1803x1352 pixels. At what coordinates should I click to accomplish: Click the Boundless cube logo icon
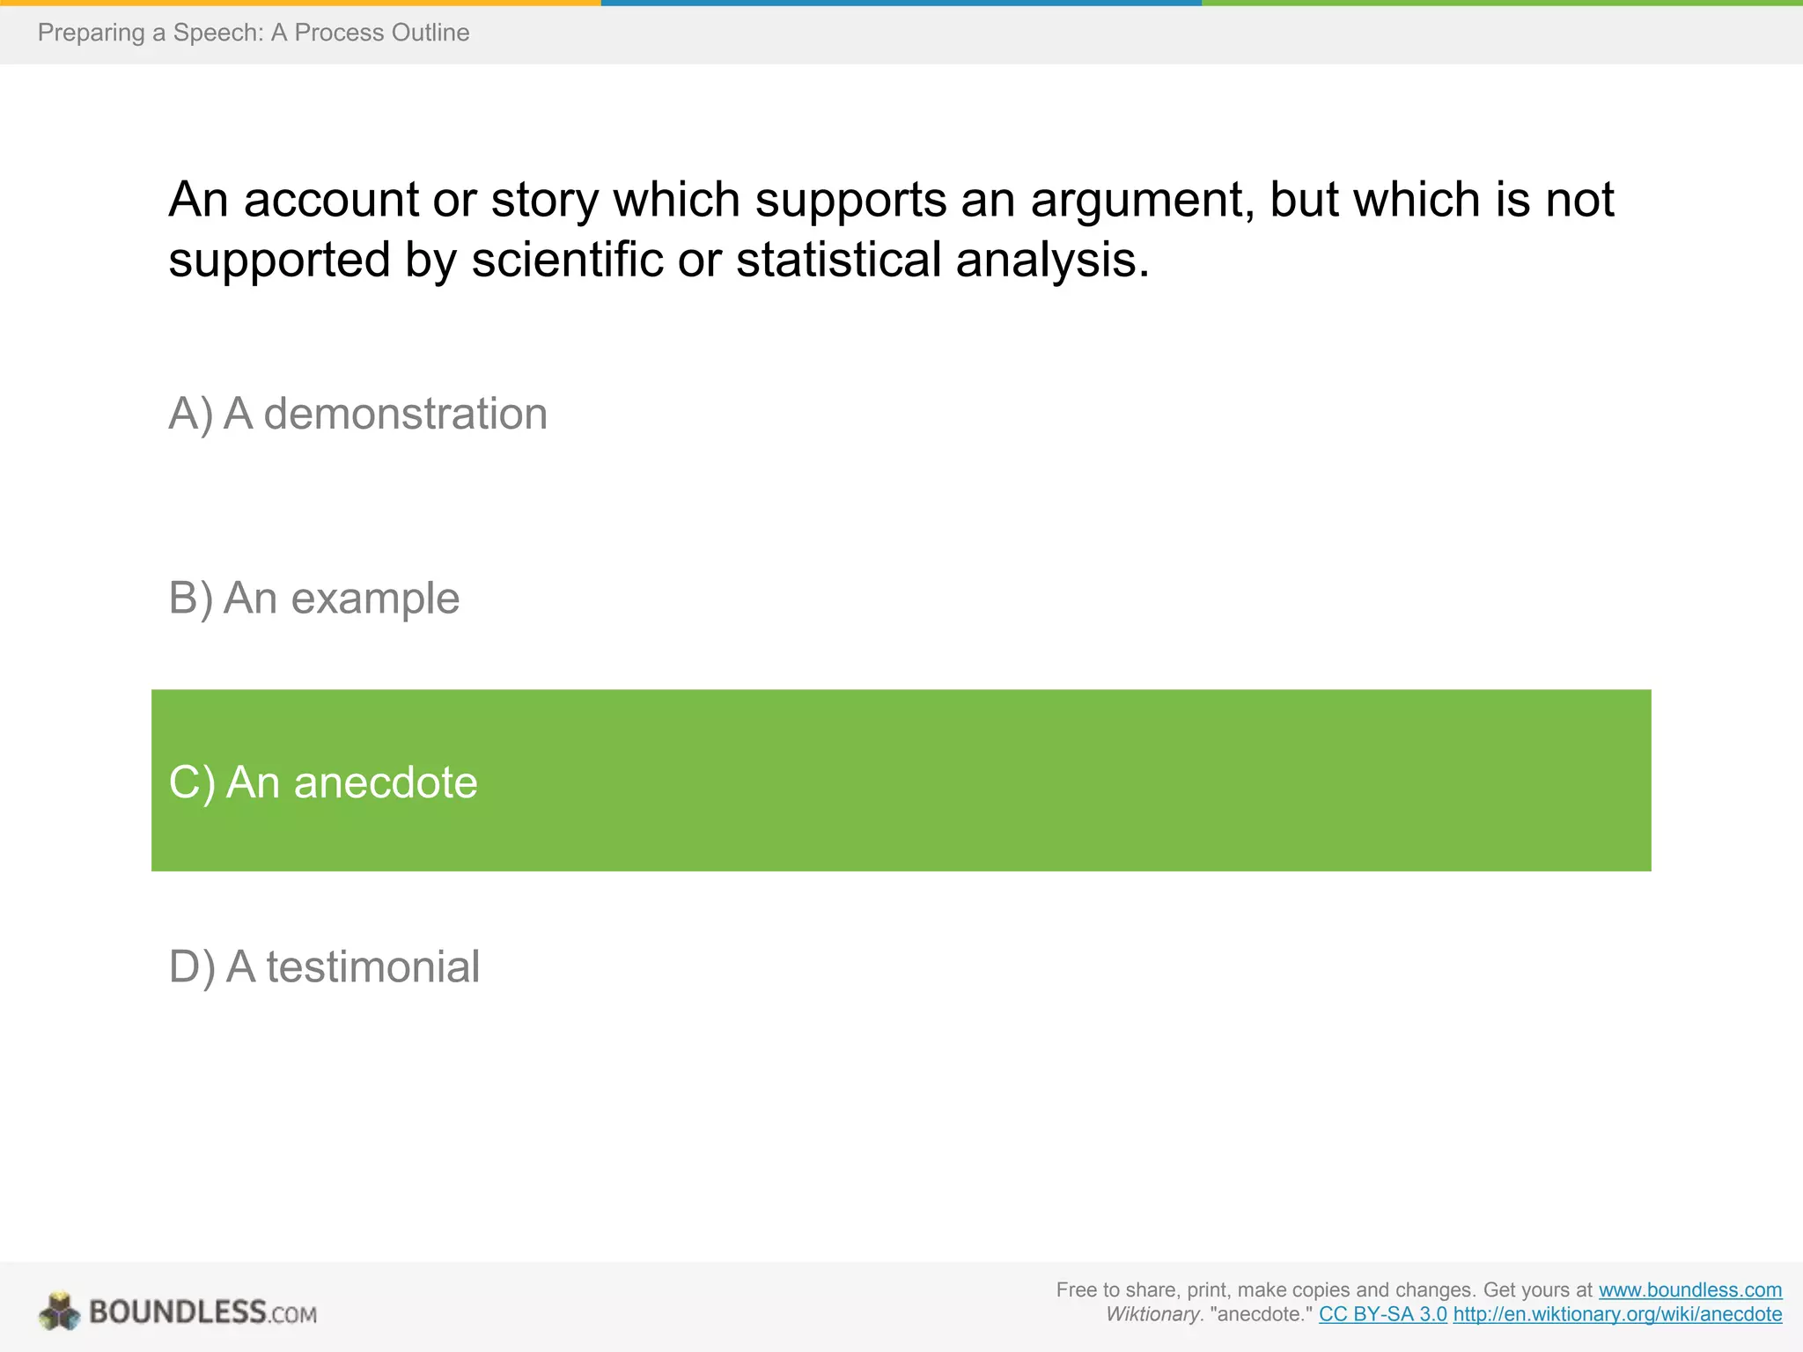59,1312
